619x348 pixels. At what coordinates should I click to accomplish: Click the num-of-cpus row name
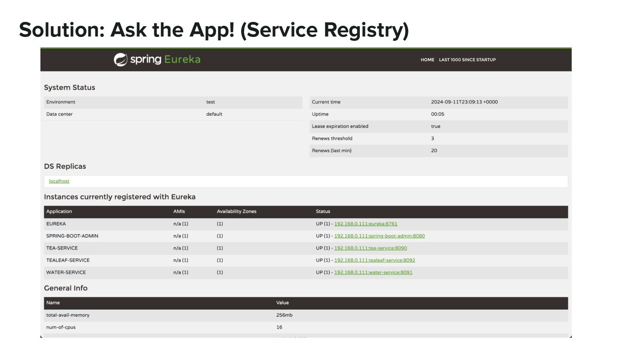point(61,327)
